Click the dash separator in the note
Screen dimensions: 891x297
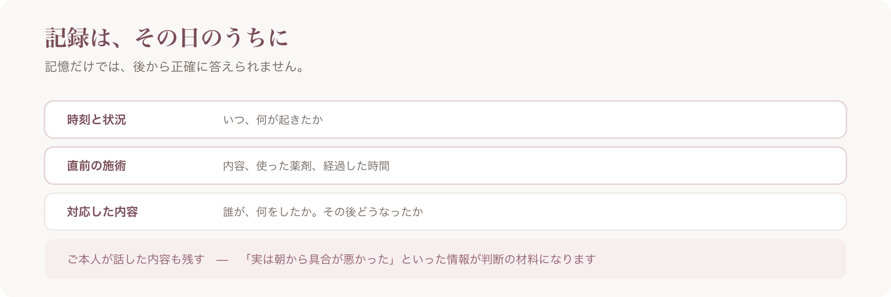tap(222, 260)
